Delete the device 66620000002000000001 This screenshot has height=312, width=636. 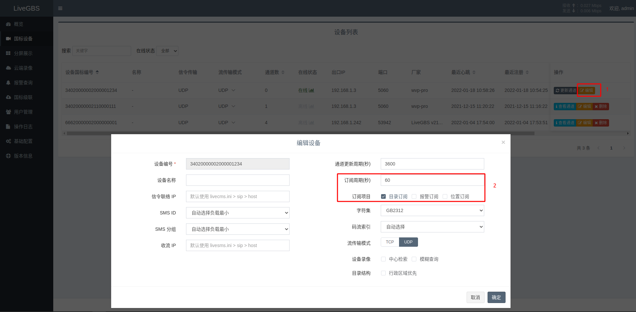pos(601,123)
